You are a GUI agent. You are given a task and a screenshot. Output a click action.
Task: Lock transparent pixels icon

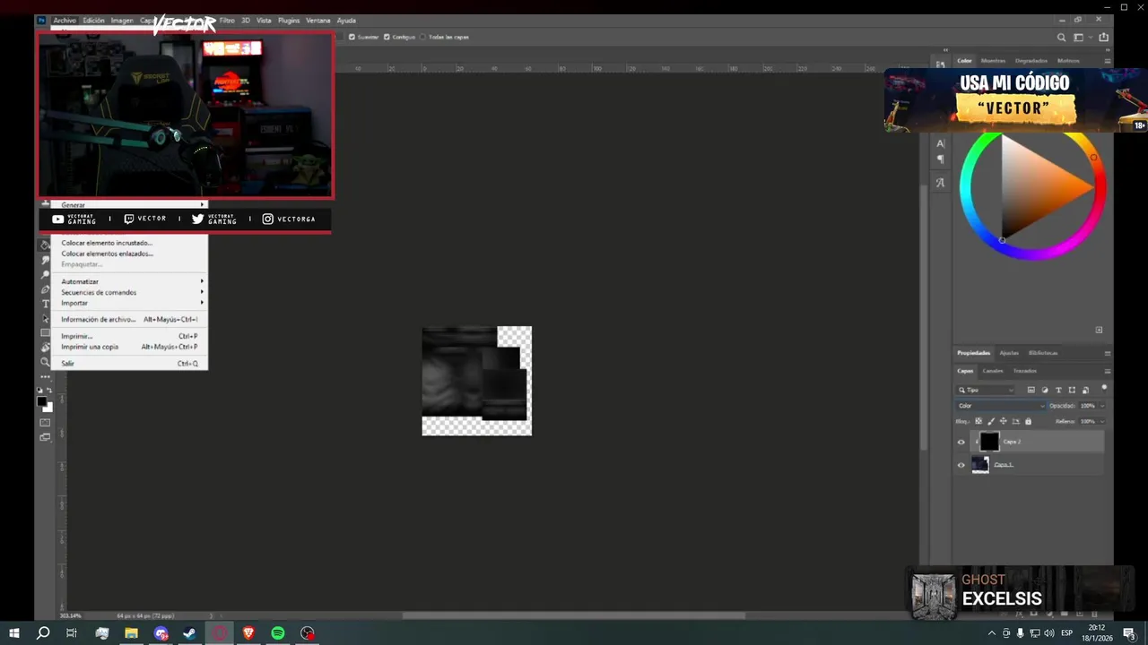point(978,421)
